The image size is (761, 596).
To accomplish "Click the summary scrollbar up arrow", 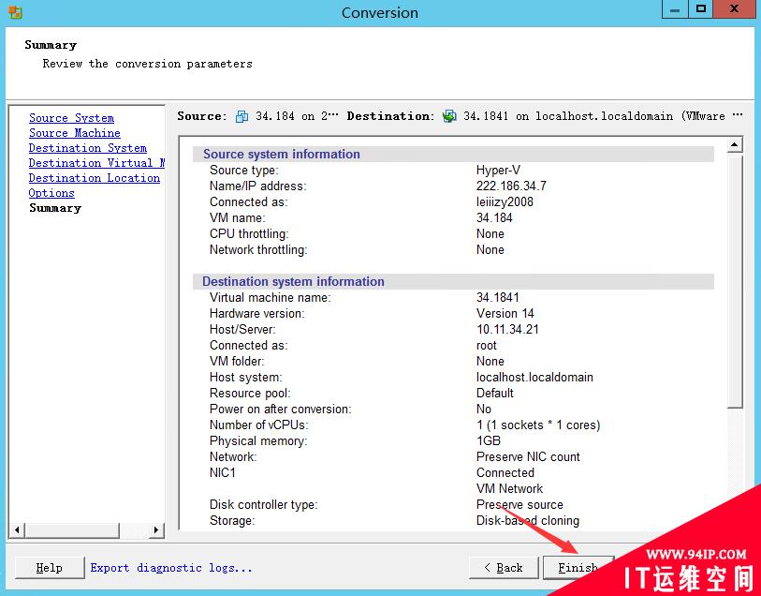I will (735, 144).
